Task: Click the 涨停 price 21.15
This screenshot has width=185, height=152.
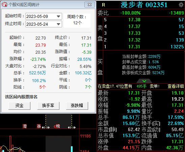Action: point(134,142)
